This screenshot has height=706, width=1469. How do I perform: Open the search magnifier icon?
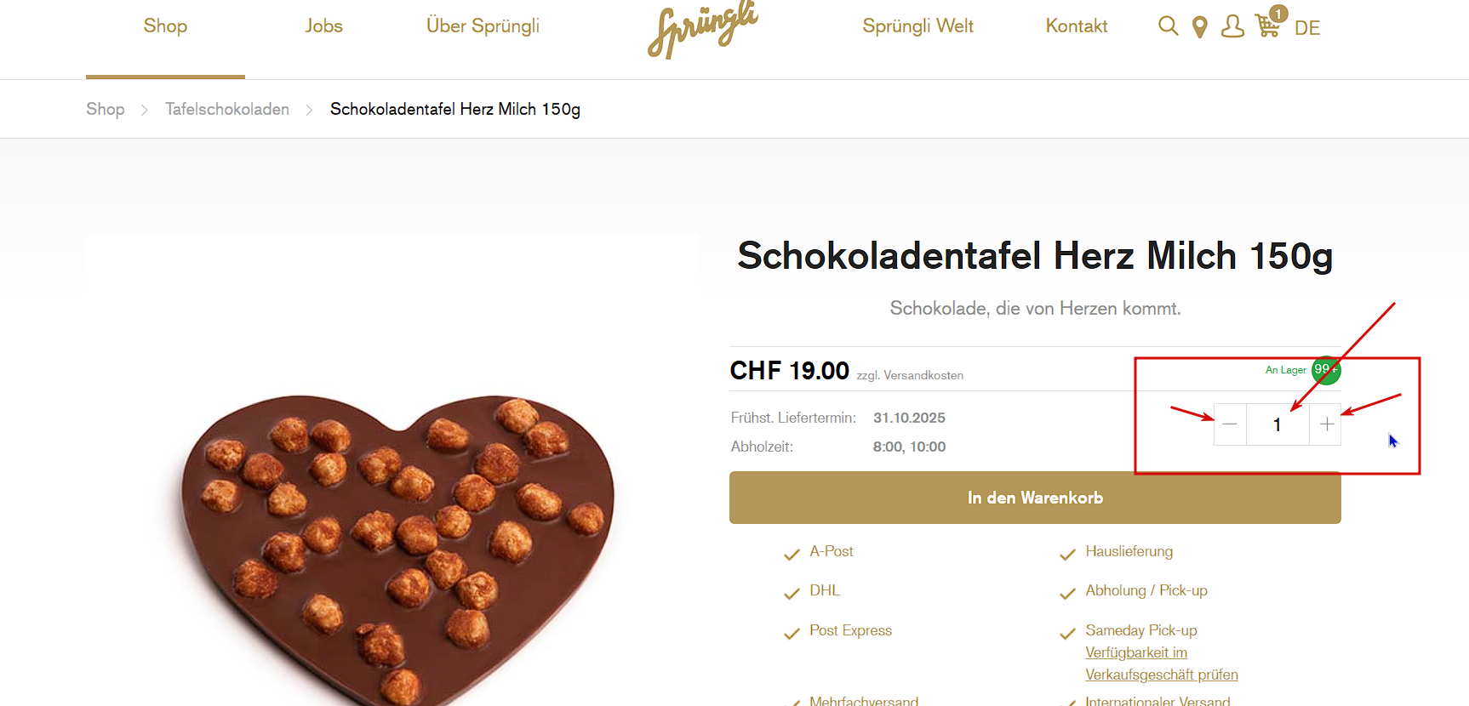click(x=1169, y=26)
